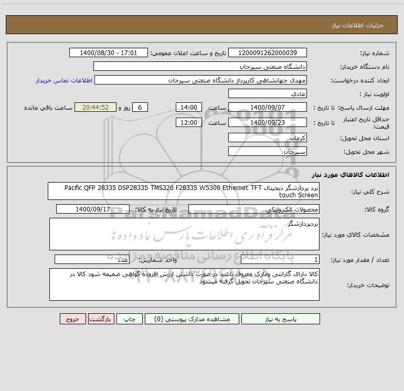This screenshot has width=404, height=391.
Task: Click the unit field عدد
Action: [x=92, y=259]
